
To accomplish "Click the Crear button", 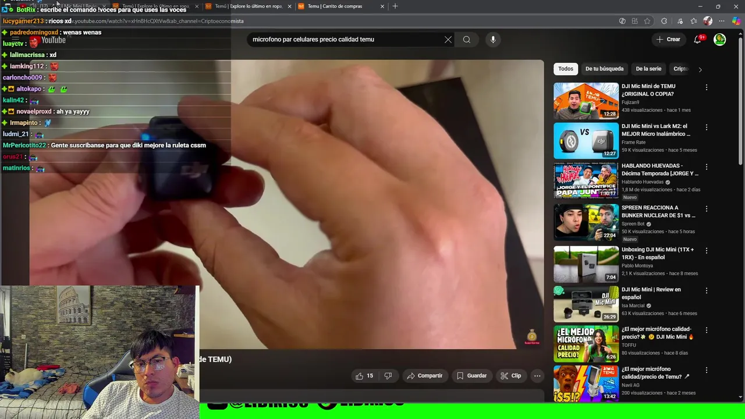I will pyautogui.click(x=668, y=40).
